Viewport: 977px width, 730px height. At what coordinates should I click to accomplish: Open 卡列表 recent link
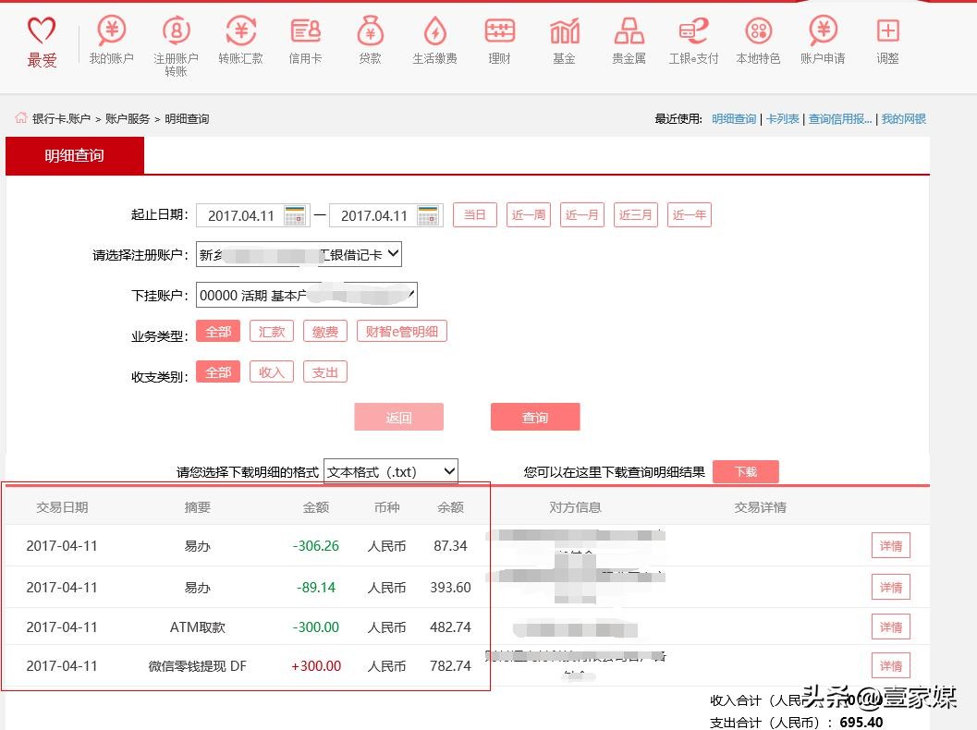782,119
